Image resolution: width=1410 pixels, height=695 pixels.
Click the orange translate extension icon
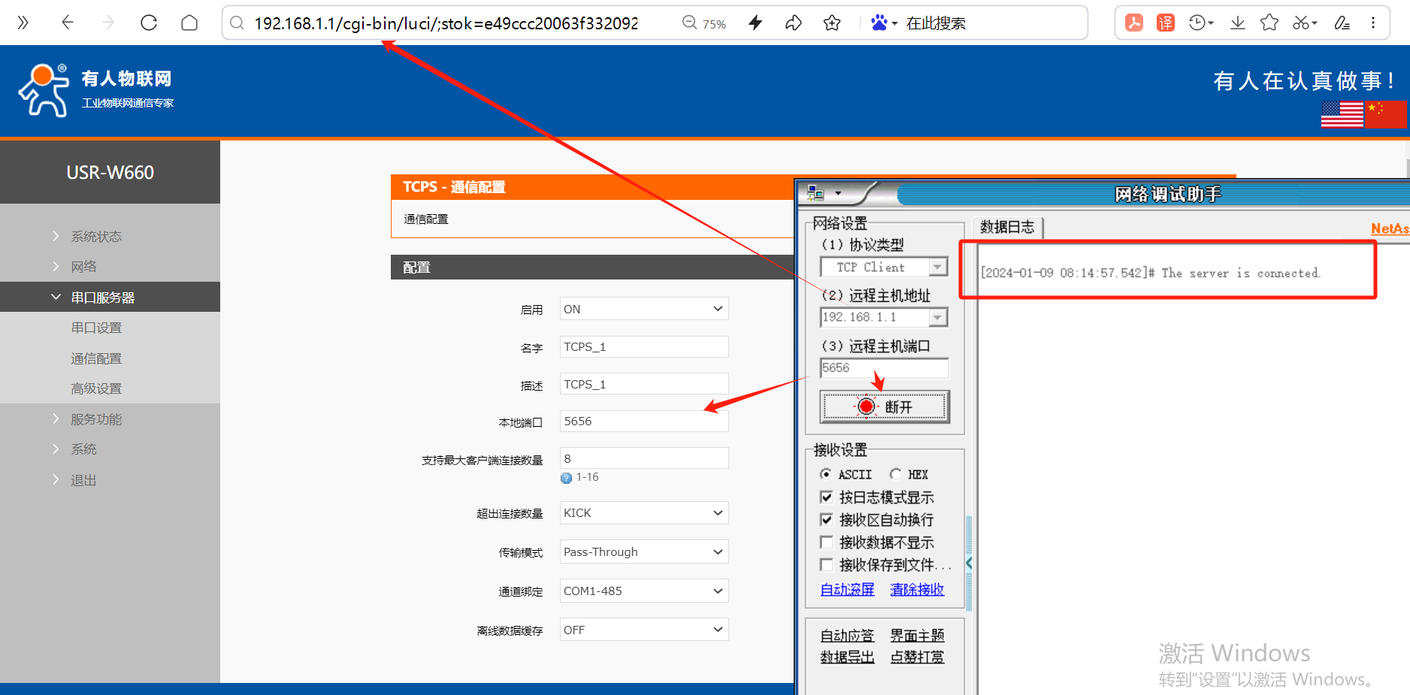1165,23
